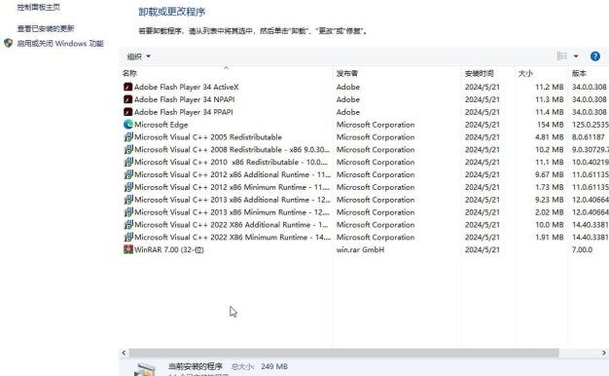Click the 11.2 MB size cell
Image resolution: width=609 pixels, height=376 pixels.
coord(550,87)
